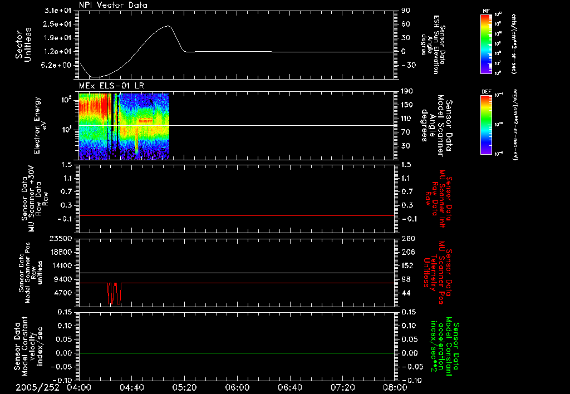Click the '2005/252' date label

(37, 387)
